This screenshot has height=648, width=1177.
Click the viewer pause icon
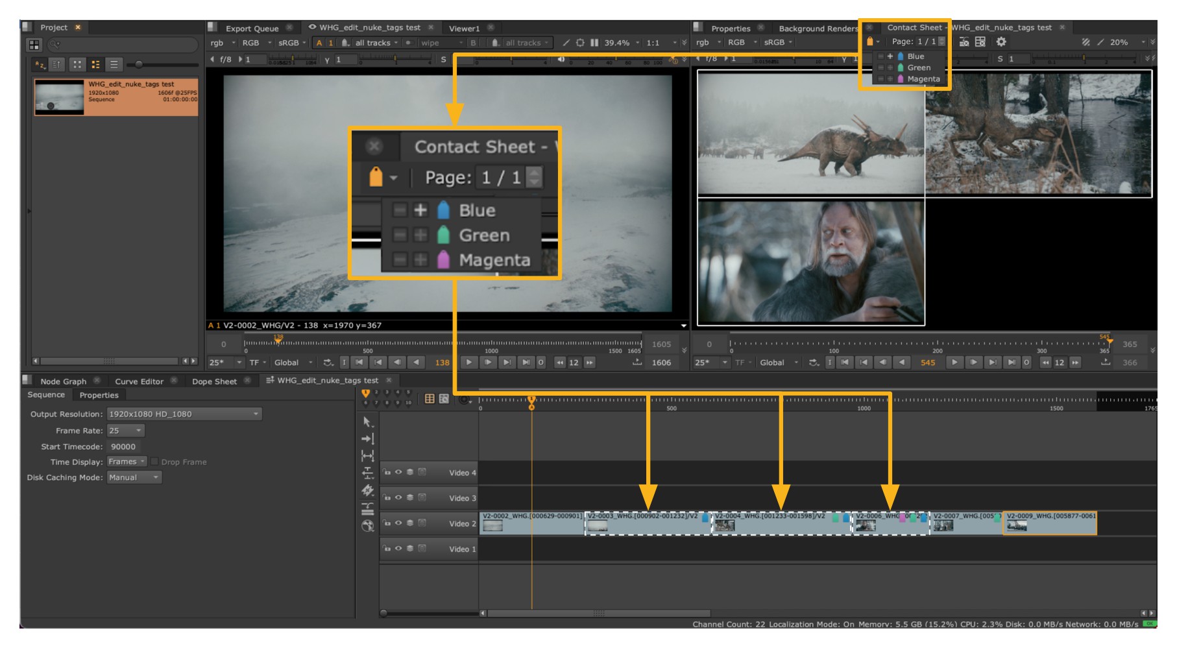[594, 43]
